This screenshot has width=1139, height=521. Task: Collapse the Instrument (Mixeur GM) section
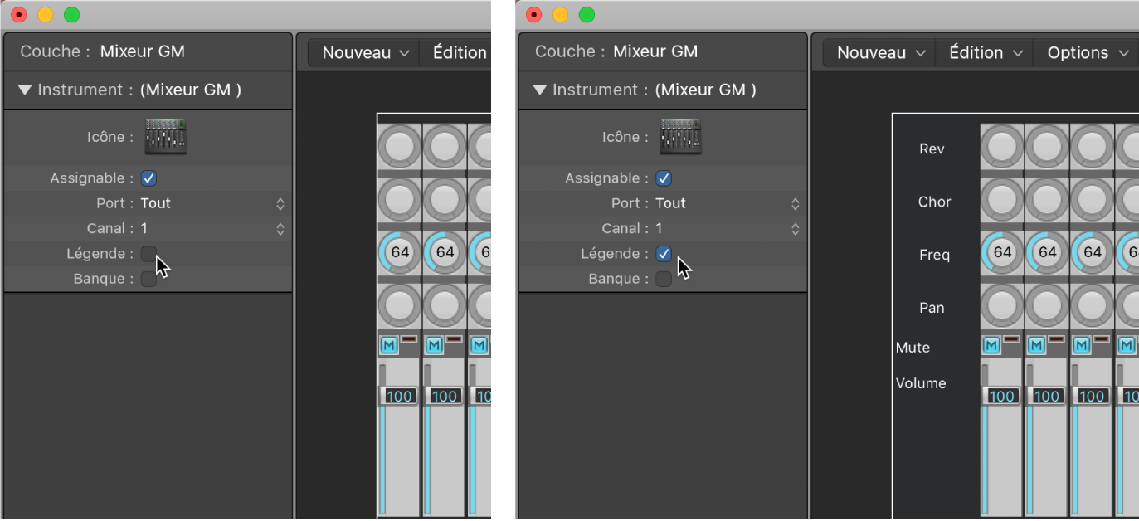pos(539,90)
